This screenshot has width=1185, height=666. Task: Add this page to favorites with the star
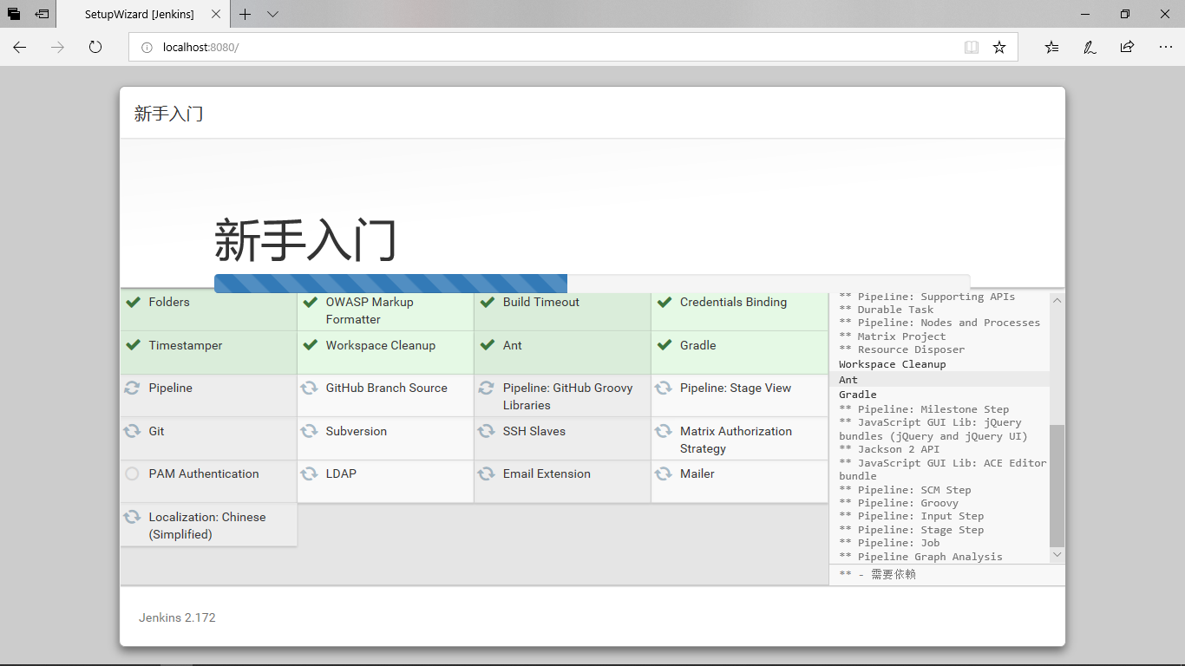point(999,47)
